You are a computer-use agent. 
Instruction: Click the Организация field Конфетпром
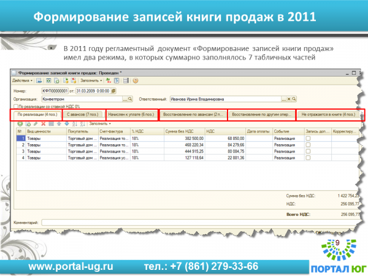(x=82, y=99)
